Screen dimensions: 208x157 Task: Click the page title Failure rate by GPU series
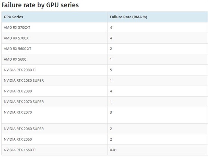[x=40, y=5]
